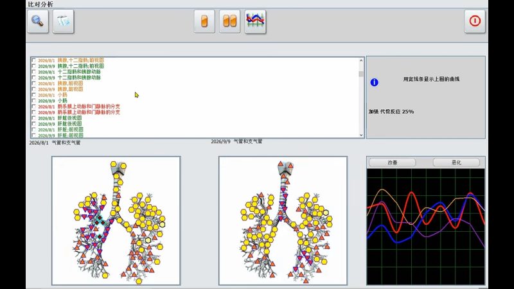Select the single orange cylinder view icon
The image size is (514, 289).
tap(204, 21)
